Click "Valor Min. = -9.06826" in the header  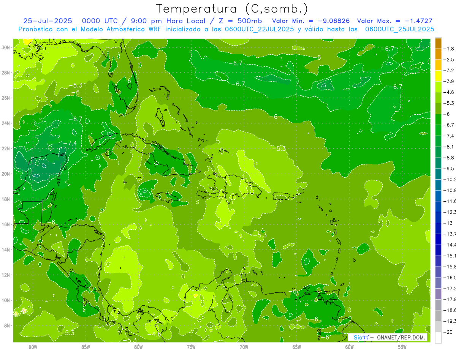pyautogui.click(x=311, y=21)
